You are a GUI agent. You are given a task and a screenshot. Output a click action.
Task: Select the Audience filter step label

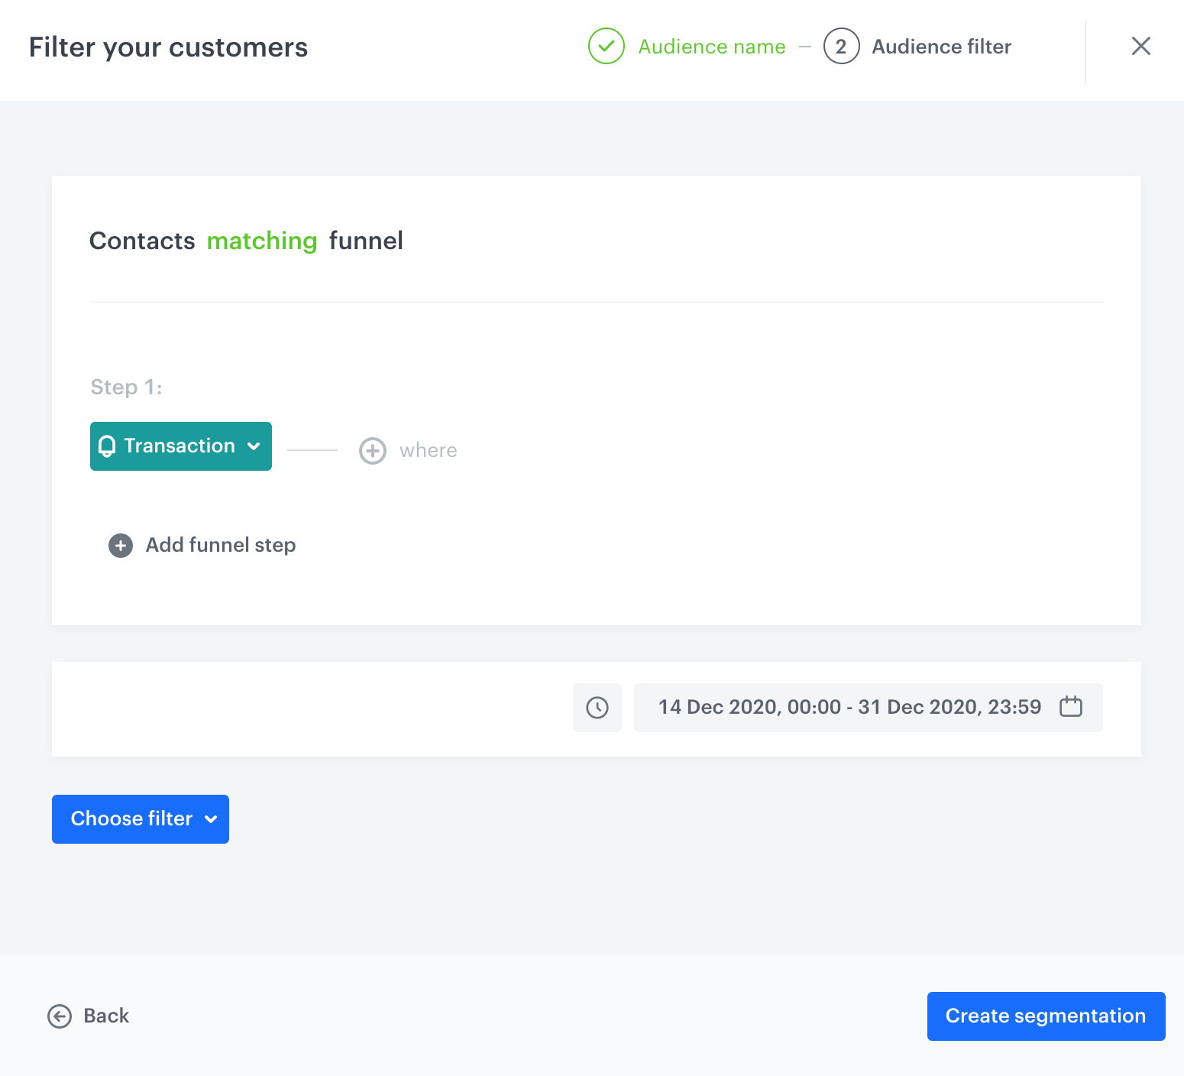[x=941, y=47]
